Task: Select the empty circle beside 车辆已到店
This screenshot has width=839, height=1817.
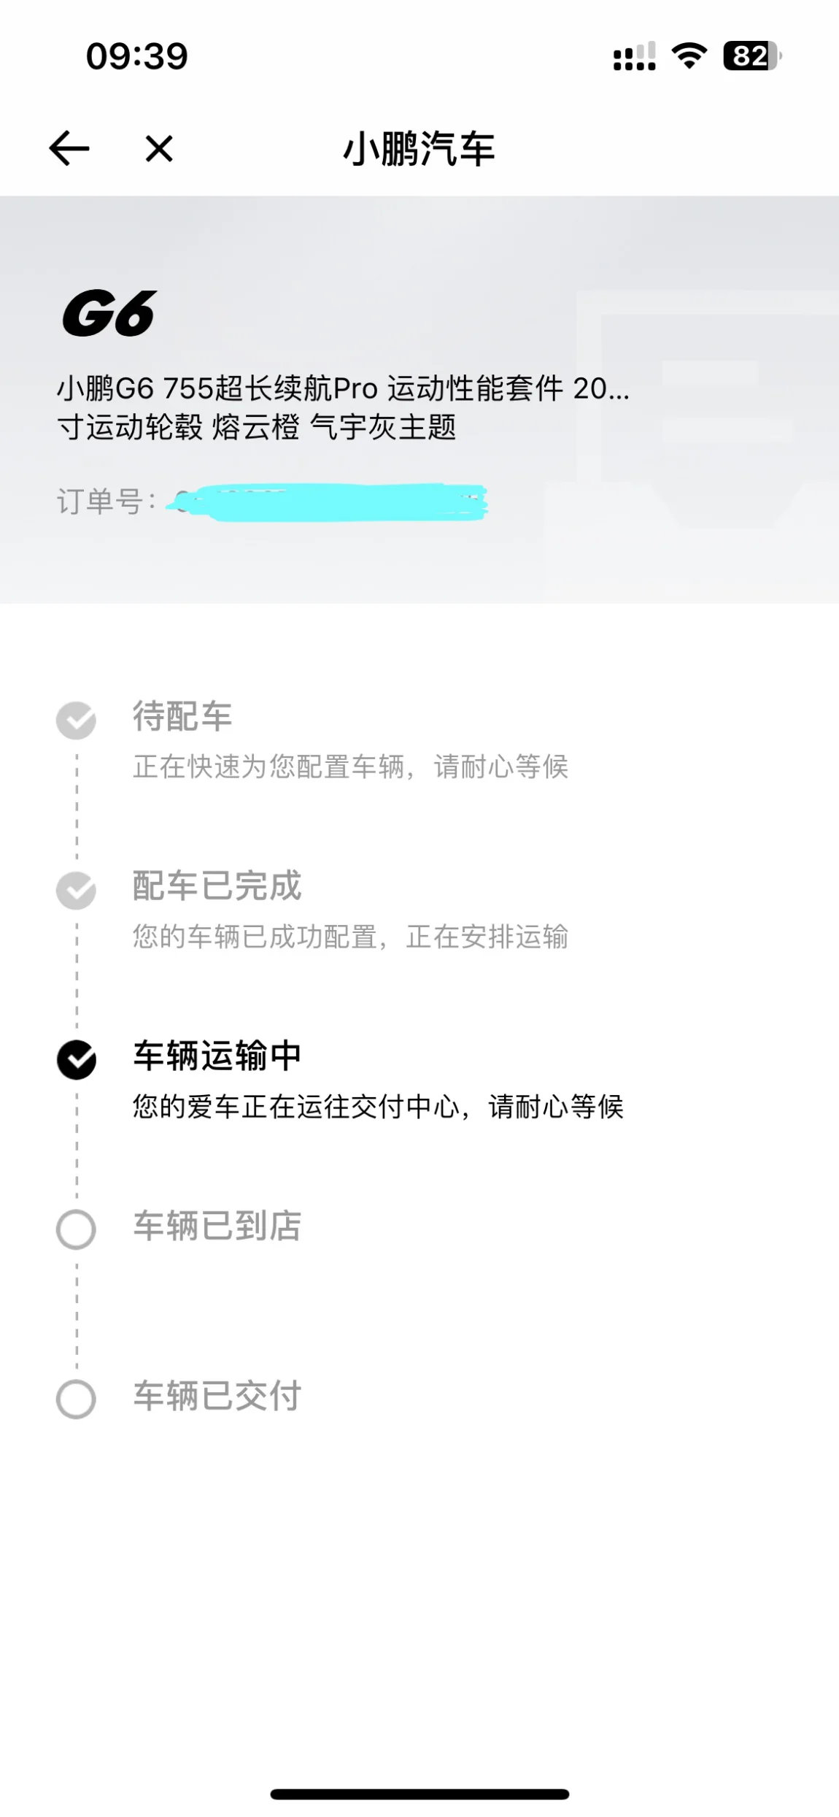Action: (76, 1229)
